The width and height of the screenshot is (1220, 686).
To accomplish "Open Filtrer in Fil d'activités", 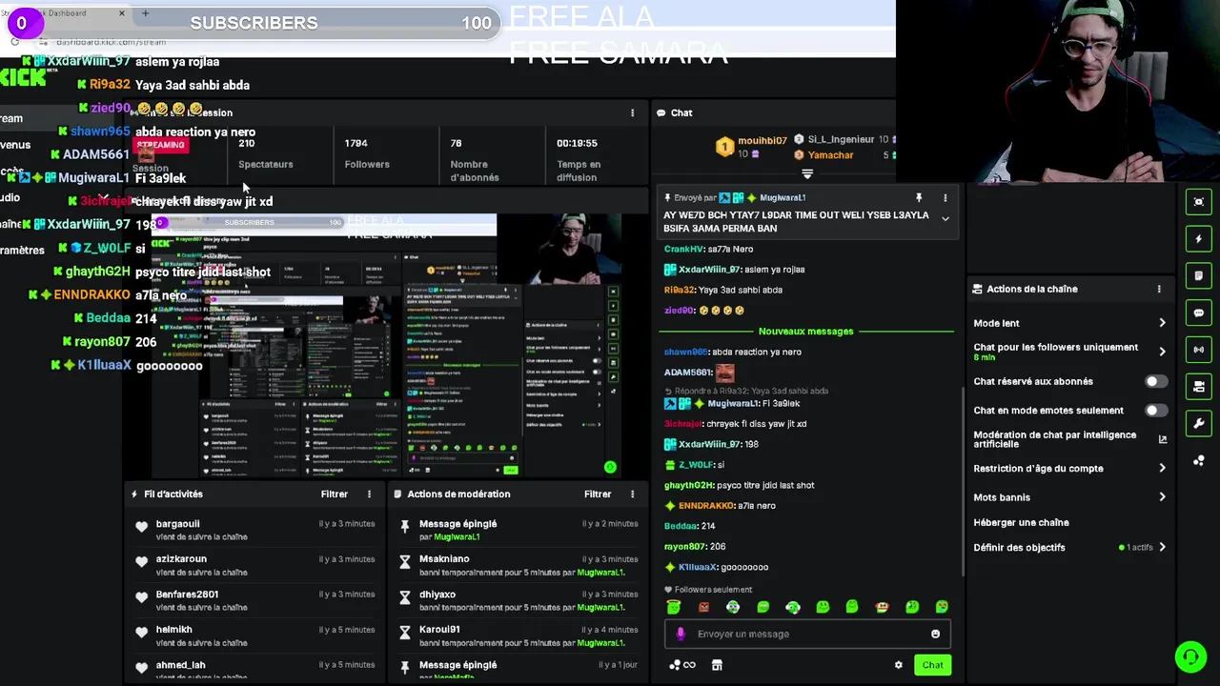I will [335, 494].
